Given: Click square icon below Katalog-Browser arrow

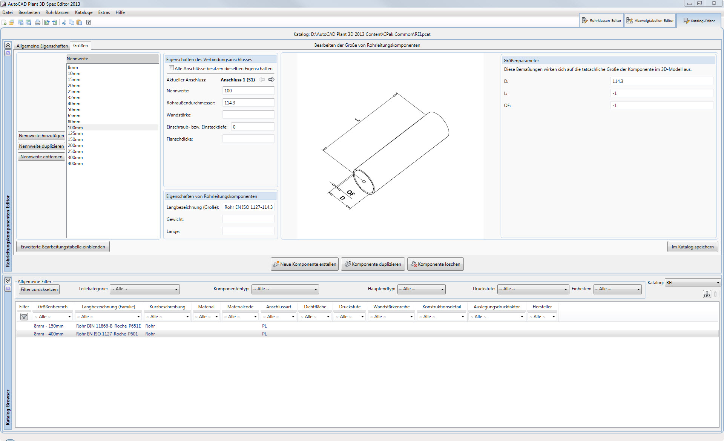Looking at the screenshot, I should 8,289.
